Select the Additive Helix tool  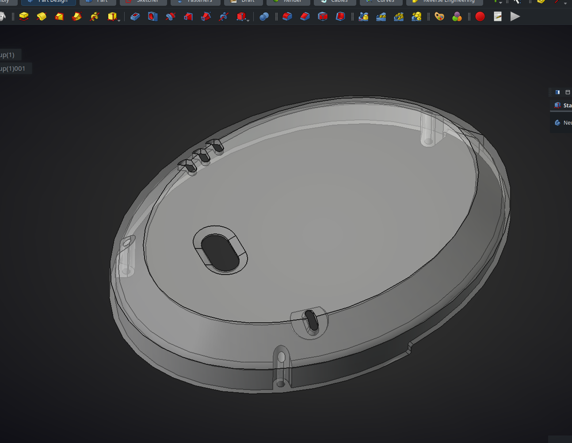click(95, 17)
